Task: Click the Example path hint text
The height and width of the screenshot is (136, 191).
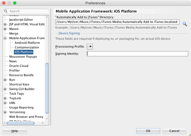Action: point(116,27)
